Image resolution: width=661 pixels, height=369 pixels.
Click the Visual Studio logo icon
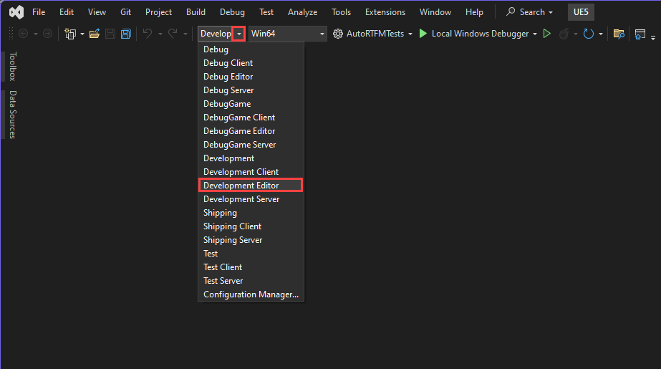(x=16, y=12)
